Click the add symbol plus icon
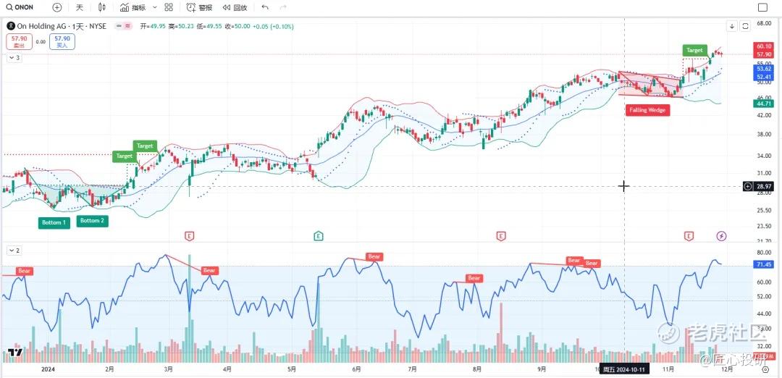 click(x=57, y=7)
